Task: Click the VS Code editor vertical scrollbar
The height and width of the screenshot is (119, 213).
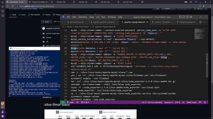Action: pyautogui.click(x=207, y=65)
